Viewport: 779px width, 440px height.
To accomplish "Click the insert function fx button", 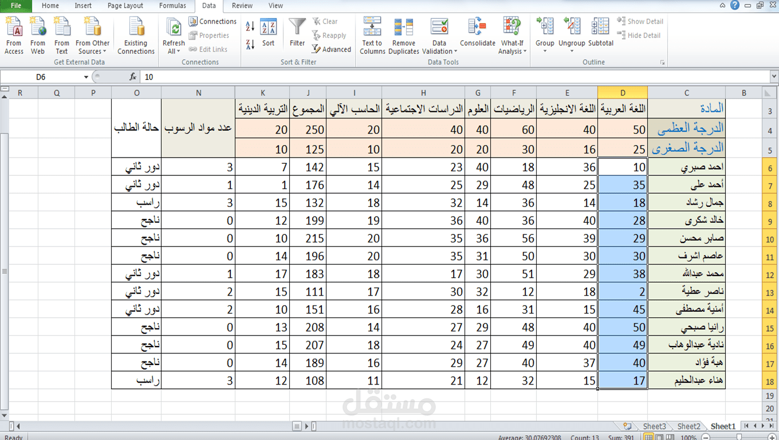I will [133, 76].
